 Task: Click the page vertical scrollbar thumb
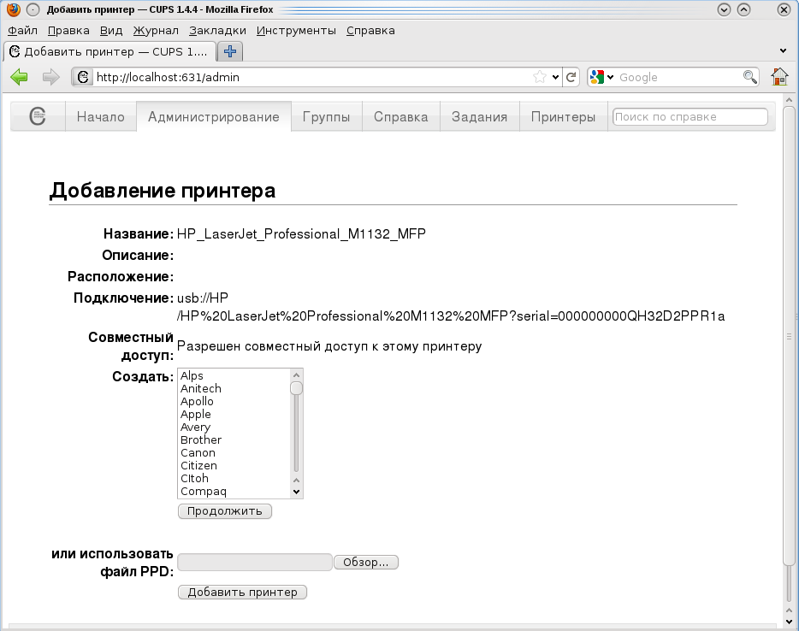coord(789,336)
